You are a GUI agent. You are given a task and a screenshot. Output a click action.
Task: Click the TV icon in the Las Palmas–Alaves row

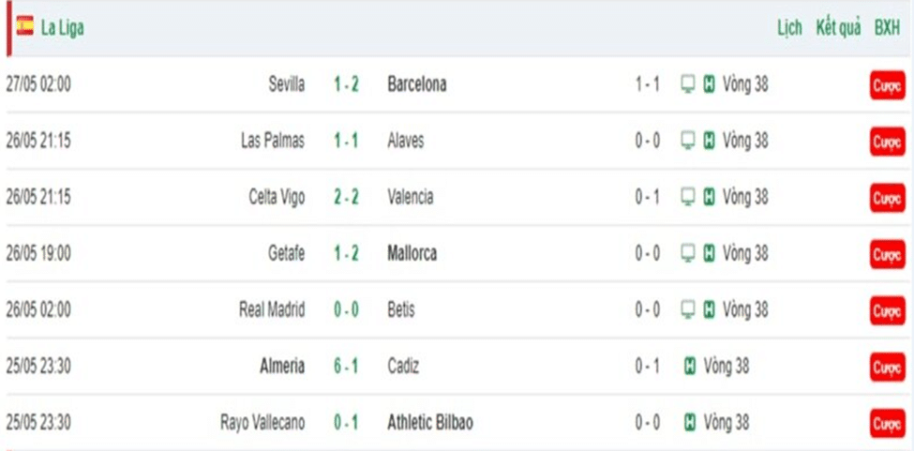click(688, 141)
